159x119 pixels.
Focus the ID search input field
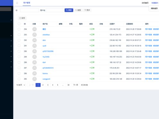coord(30,10)
